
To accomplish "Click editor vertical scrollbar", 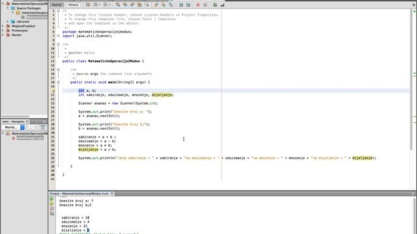I will pyautogui.click(x=411, y=79).
